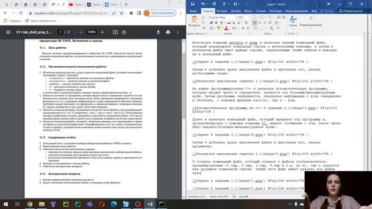Click the Share (Общий доступ) button
The image size is (372, 209).
(350, 11)
